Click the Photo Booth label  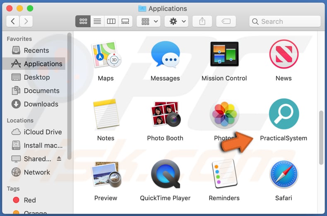pos(165,138)
